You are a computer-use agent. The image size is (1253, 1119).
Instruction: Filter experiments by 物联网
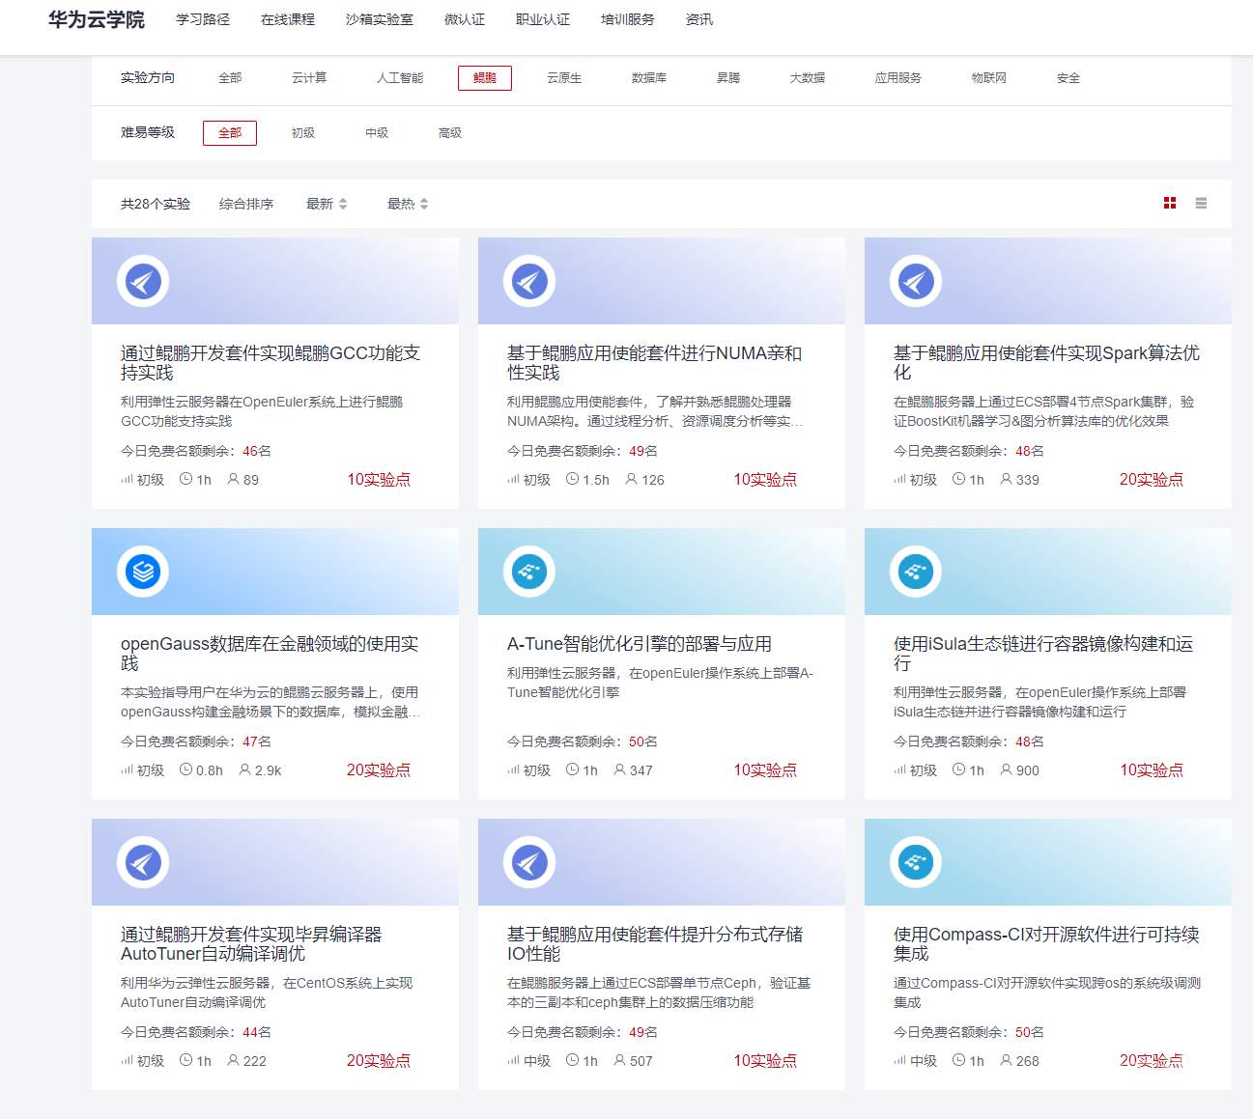point(989,78)
